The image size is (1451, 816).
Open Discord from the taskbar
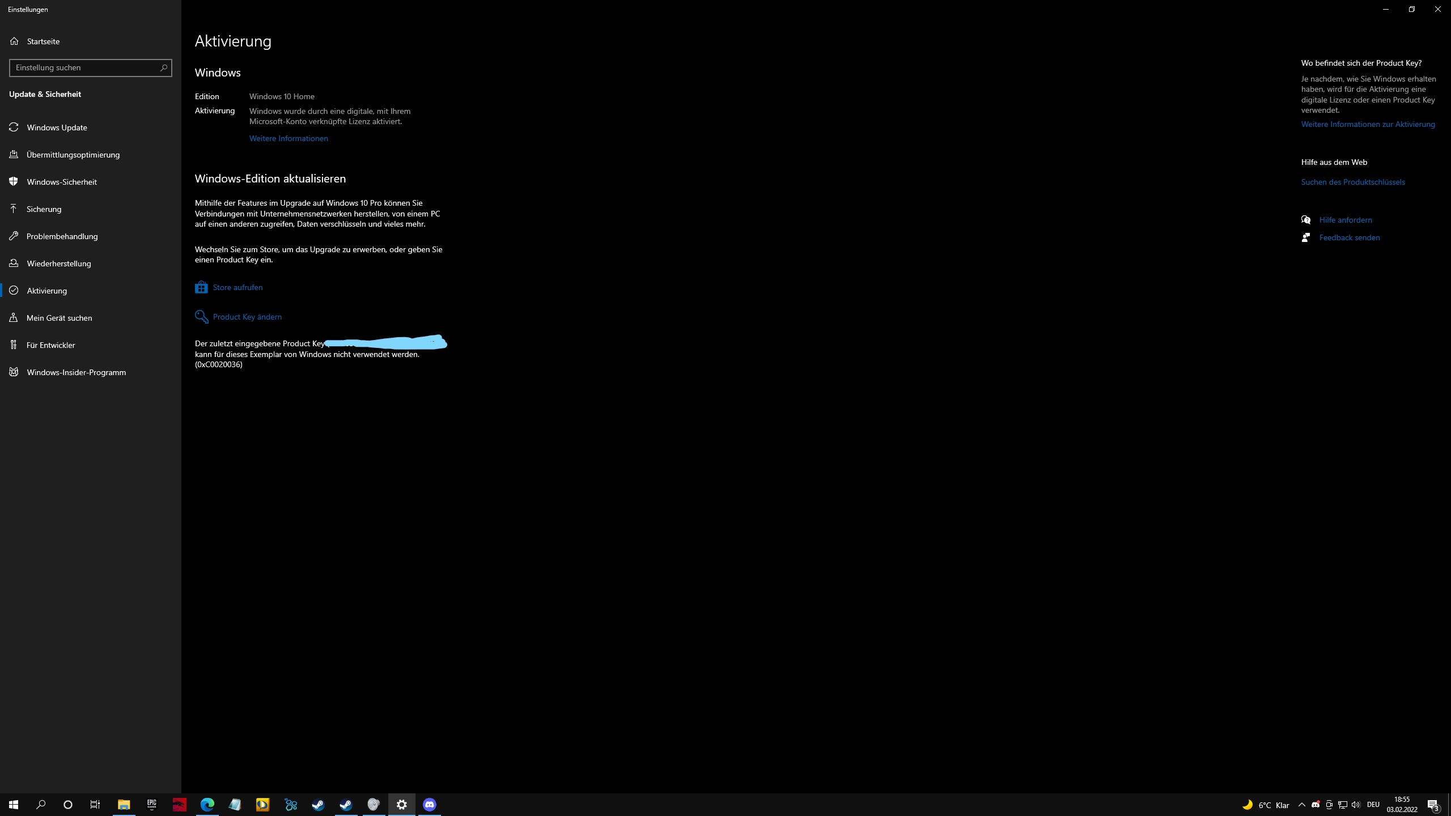tap(430, 805)
